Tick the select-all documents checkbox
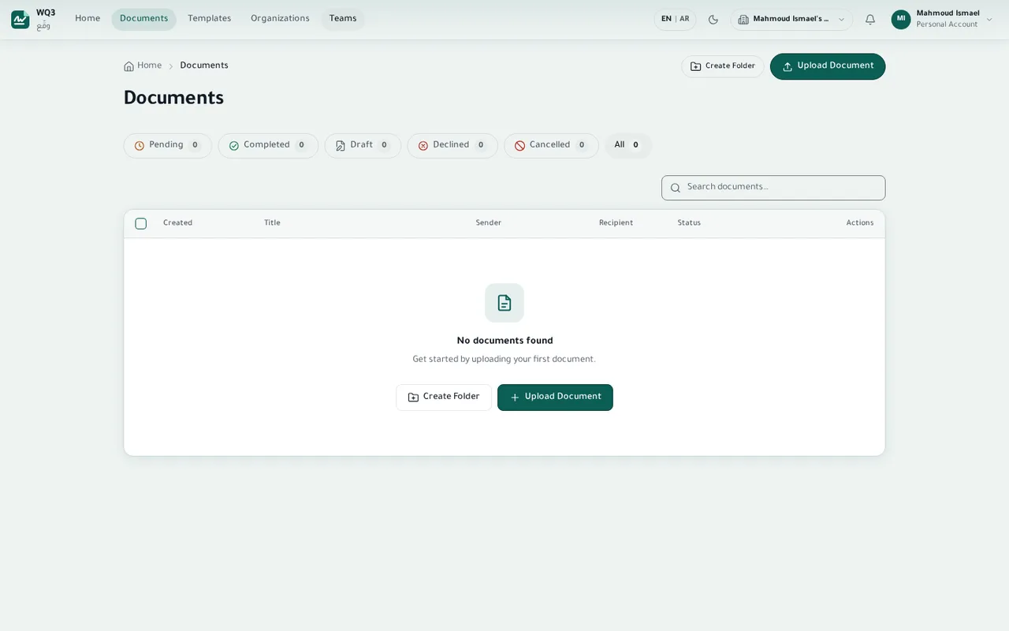 coord(141,223)
